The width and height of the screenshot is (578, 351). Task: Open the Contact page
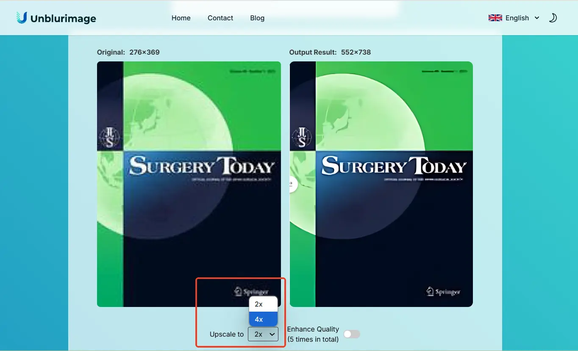(x=220, y=18)
